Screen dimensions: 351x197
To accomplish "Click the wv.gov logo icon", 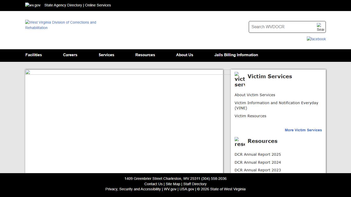I will 33,5.
